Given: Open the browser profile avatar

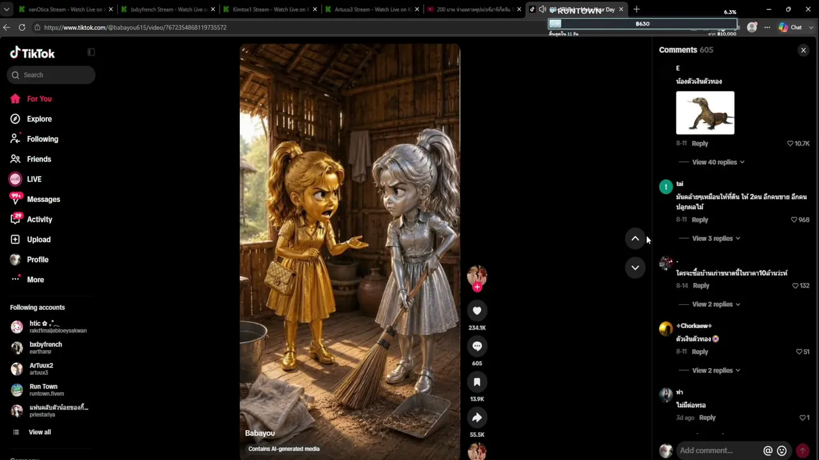Looking at the screenshot, I should [x=752, y=27].
